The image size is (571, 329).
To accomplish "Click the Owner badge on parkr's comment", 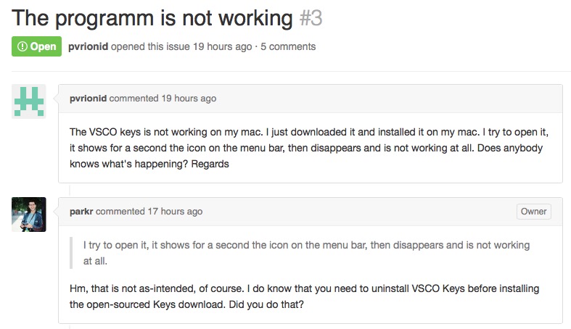I will tap(534, 212).
